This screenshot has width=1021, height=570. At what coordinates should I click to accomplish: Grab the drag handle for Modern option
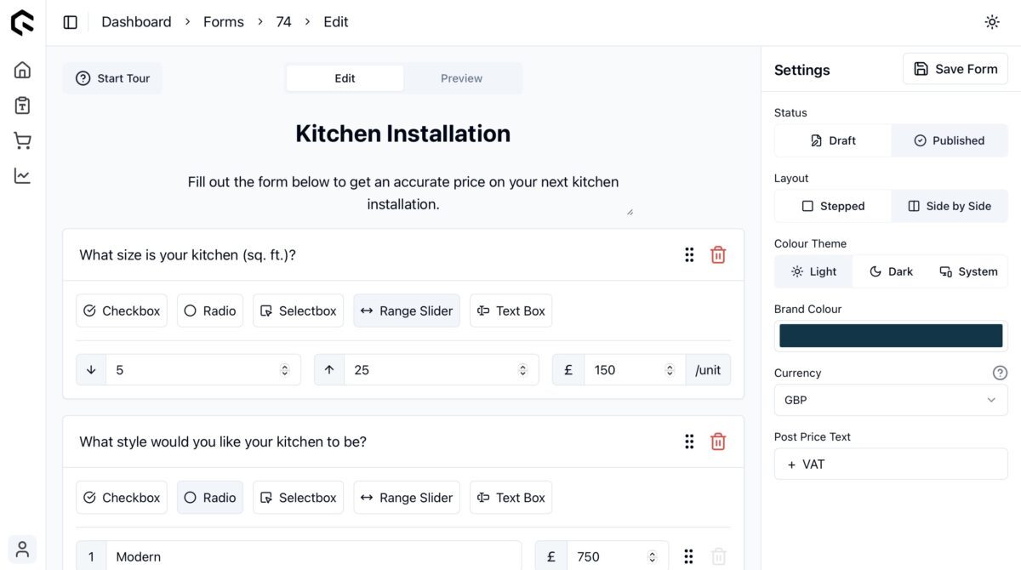(689, 556)
